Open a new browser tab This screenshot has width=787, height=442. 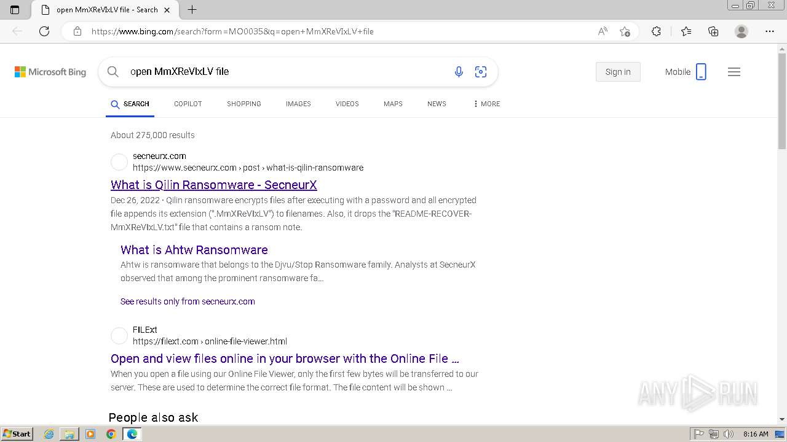click(x=192, y=10)
